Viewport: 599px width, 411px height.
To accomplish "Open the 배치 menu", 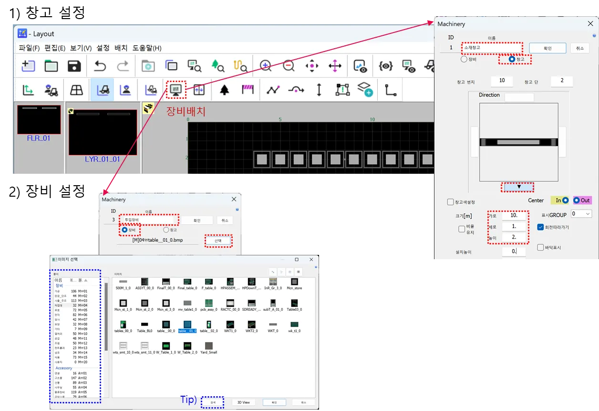I will click(121, 48).
